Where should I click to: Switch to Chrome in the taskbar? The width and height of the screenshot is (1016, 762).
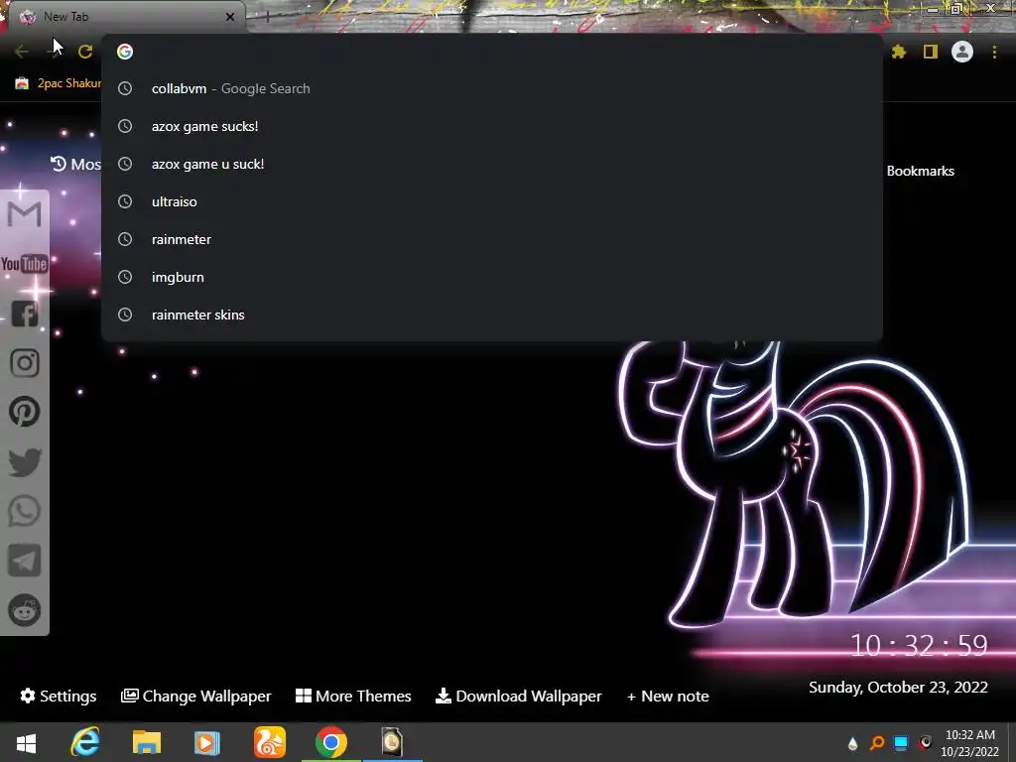click(331, 742)
